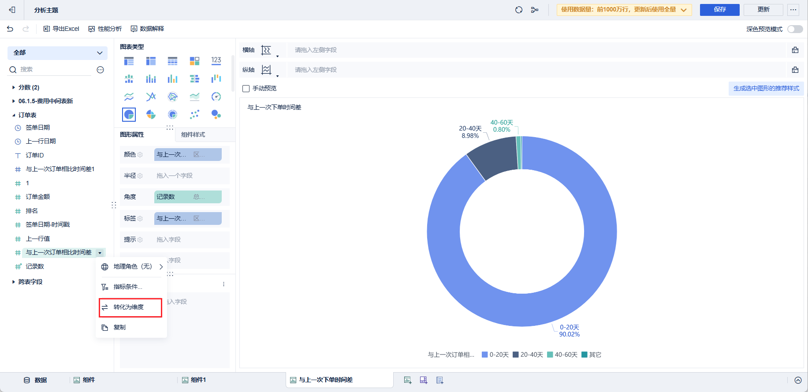Viewport: 808px width, 392px height.
Task: Select the scatter plot chart icon
Action: (x=194, y=115)
